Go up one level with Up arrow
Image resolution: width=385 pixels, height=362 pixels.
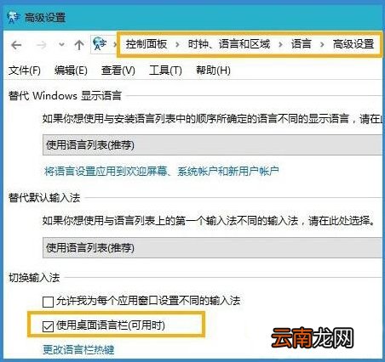[79, 45]
